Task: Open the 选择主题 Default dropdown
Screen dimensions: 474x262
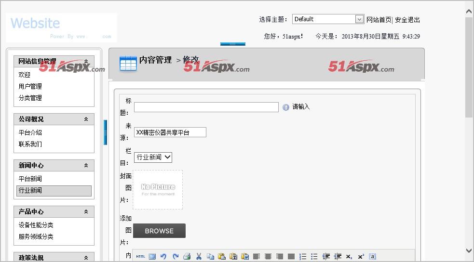Action: click(x=328, y=19)
